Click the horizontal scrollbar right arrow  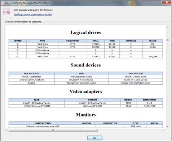(164, 130)
